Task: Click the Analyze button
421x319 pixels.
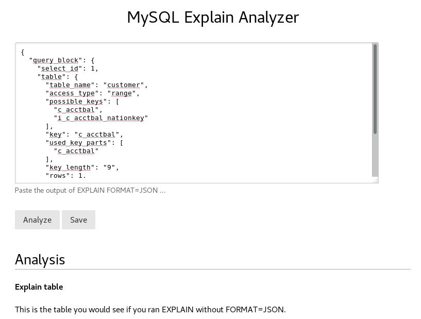Action: pos(37,220)
